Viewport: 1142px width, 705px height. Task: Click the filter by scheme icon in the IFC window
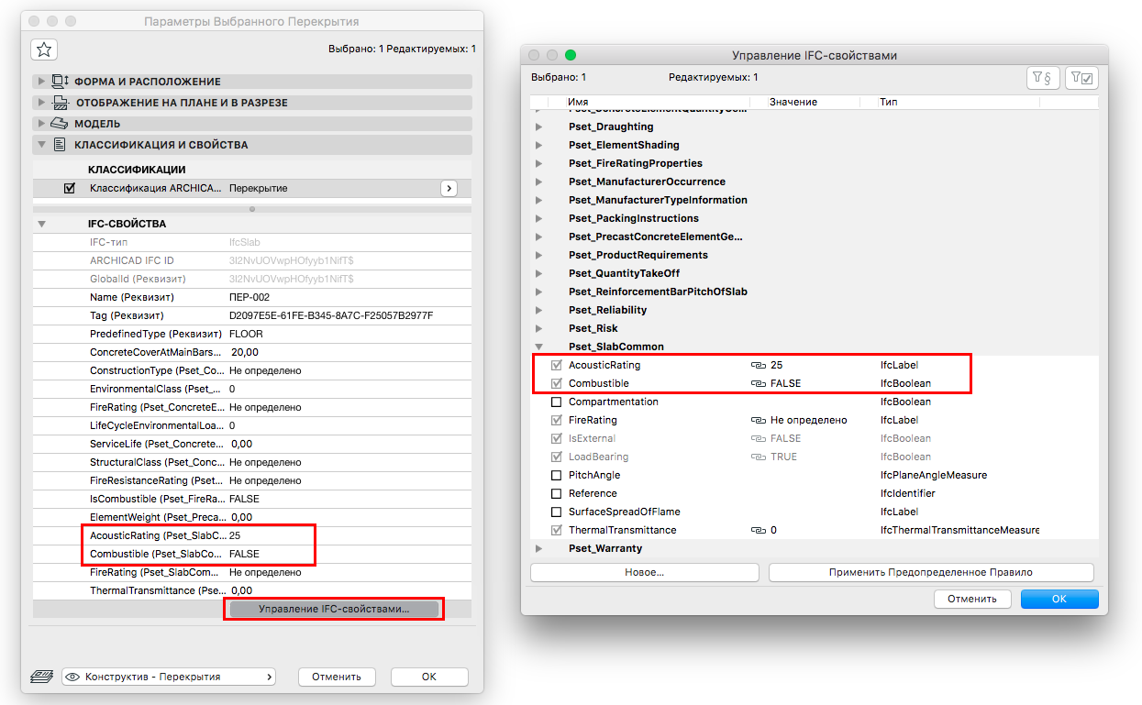point(1043,79)
